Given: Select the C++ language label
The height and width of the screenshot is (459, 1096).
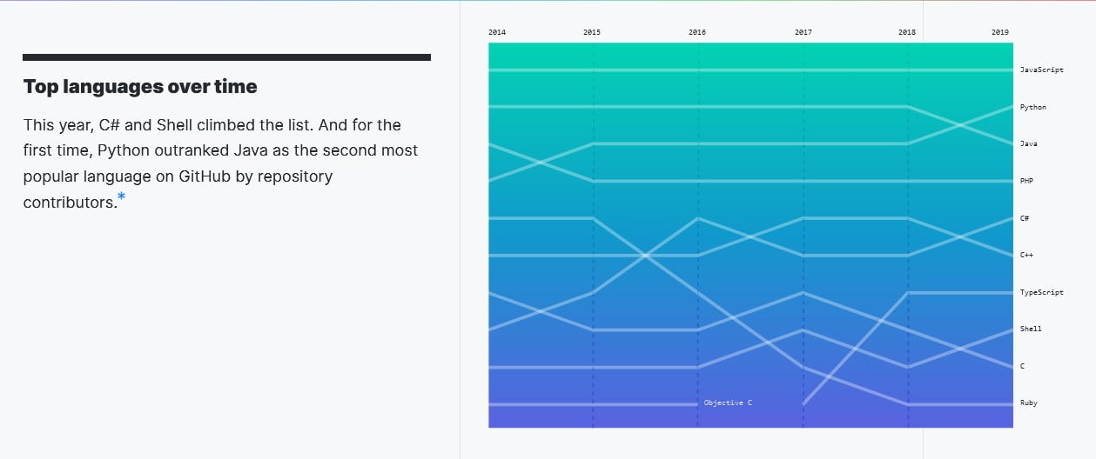Looking at the screenshot, I should [x=1026, y=255].
